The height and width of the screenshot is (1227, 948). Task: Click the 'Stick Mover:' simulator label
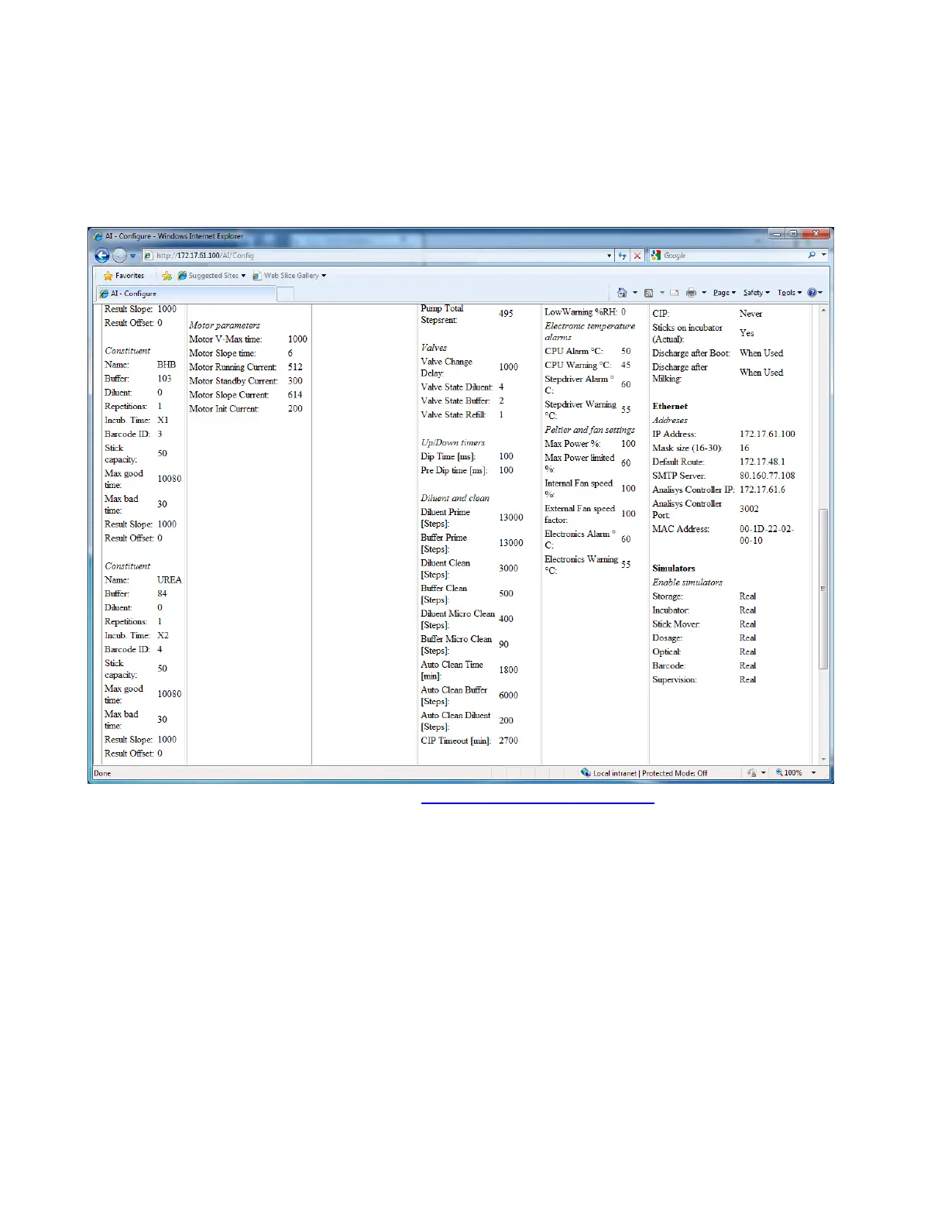click(x=676, y=624)
